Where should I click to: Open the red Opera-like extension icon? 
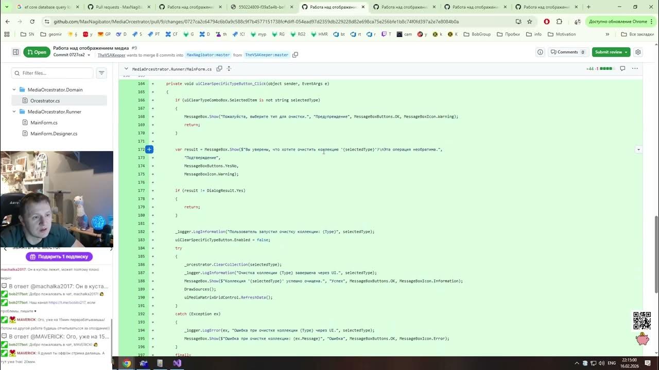[x=546, y=22]
